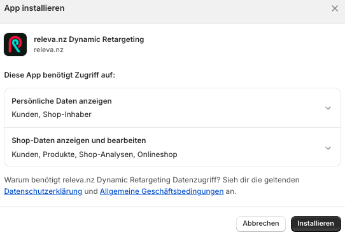Click the Kunden, Shop-Inhaber text
Image resolution: width=345 pixels, height=239 pixels.
[x=52, y=114]
